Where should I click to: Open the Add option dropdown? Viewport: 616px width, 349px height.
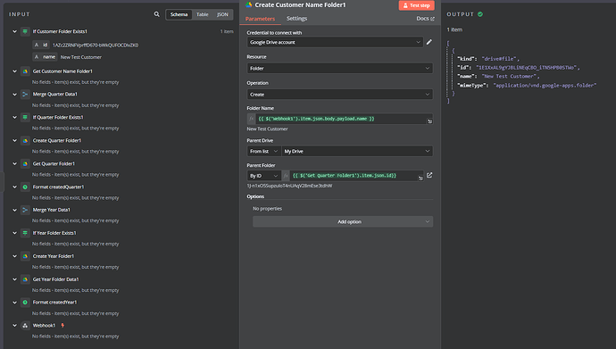pyautogui.click(x=343, y=221)
